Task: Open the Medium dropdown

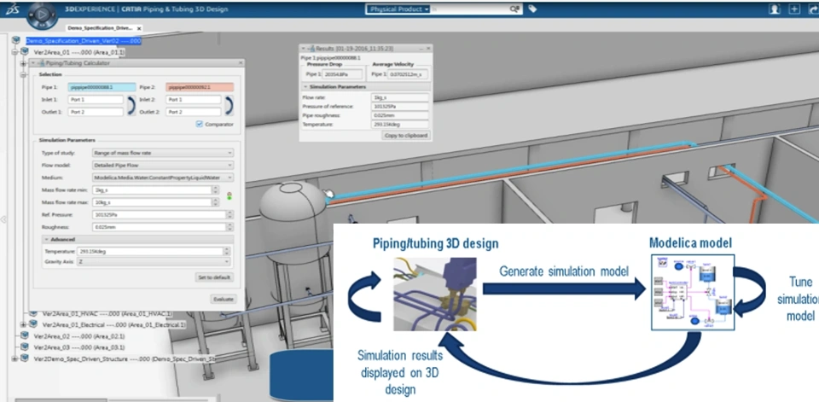Action: (162, 178)
